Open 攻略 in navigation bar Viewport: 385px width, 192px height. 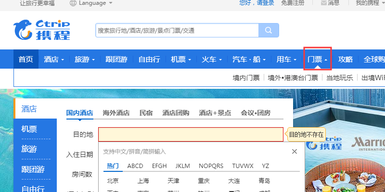(346, 59)
